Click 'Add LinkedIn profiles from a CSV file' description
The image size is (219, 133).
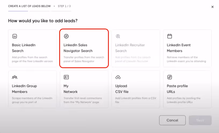(x=136, y=100)
